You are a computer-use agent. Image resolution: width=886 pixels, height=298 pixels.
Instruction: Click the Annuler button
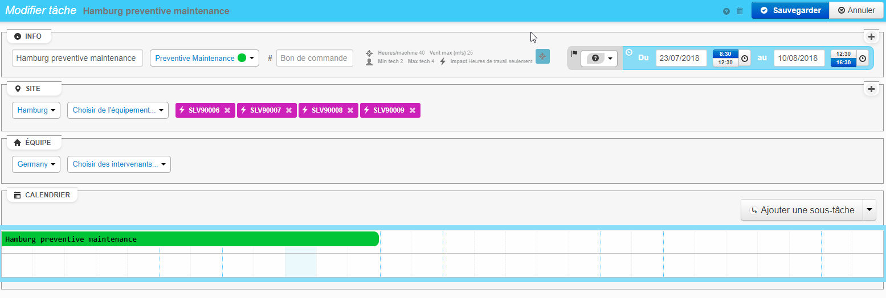[x=856, y=10]
